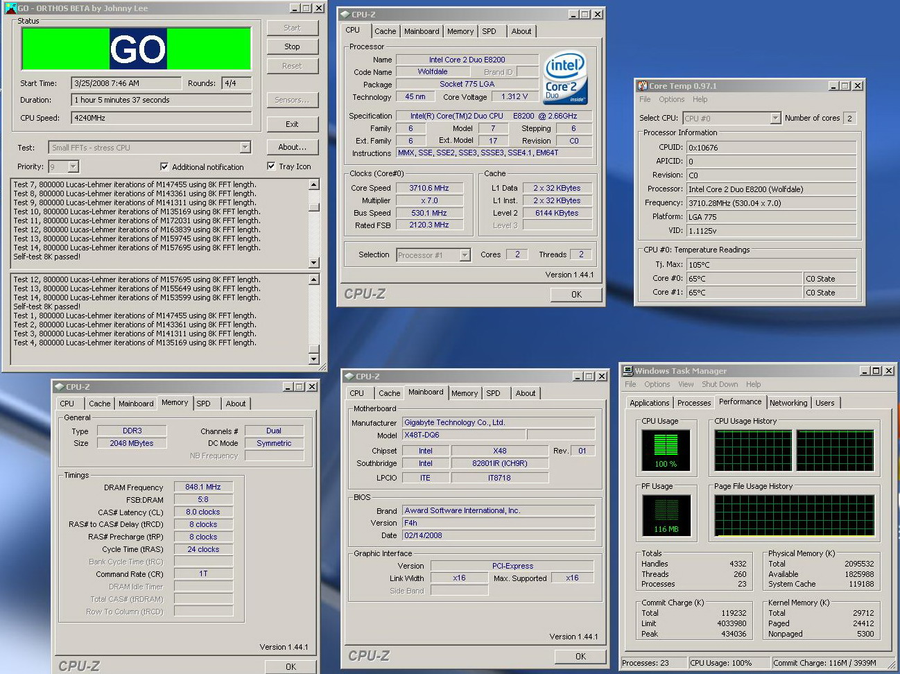The image size is (900, 674).
Task: Click the Stop button in ORTHOS
Action: pyautogui.click(x=292, y=46)
